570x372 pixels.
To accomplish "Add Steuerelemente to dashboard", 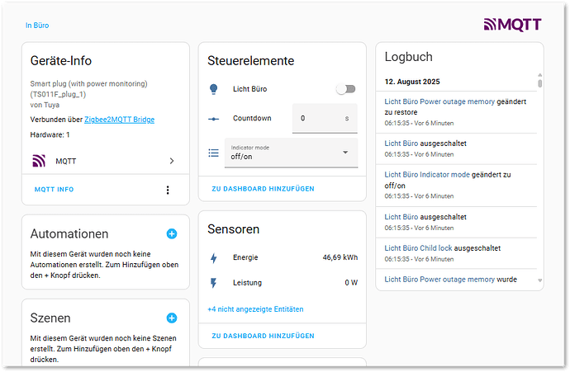I will pyautogui.click(x=263, y=189).
